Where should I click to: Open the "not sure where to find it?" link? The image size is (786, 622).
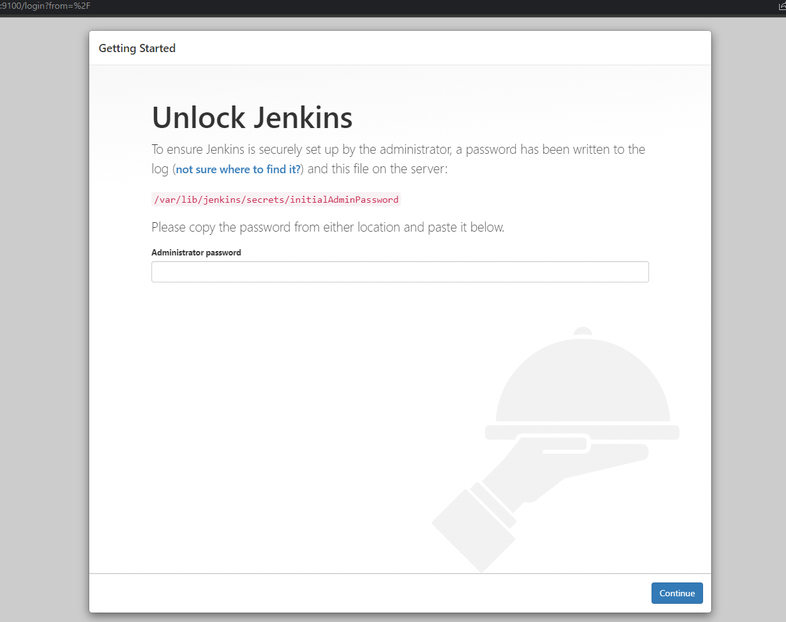tap(238, 169)
